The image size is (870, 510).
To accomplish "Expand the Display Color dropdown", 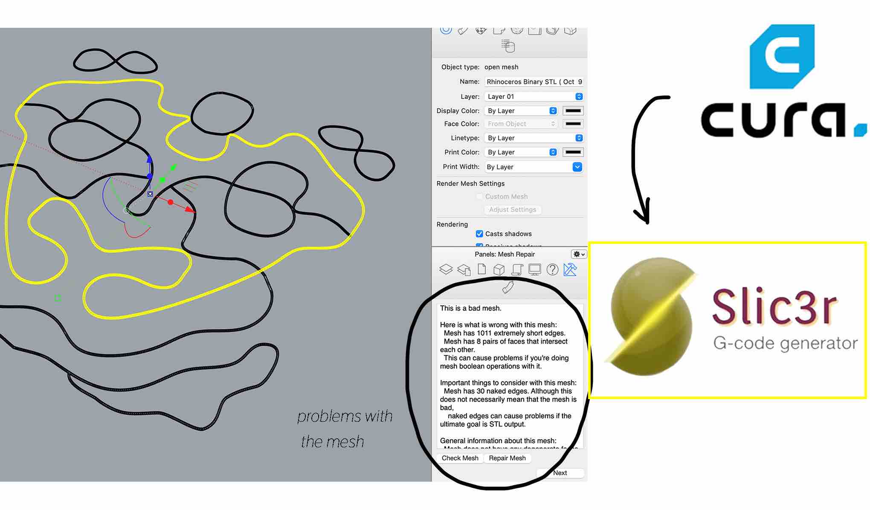I will click(552, 110).
